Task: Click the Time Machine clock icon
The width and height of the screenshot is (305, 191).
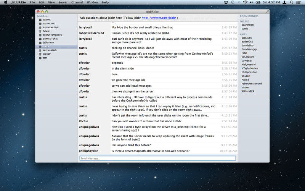Action: click(x=233, y=2)
